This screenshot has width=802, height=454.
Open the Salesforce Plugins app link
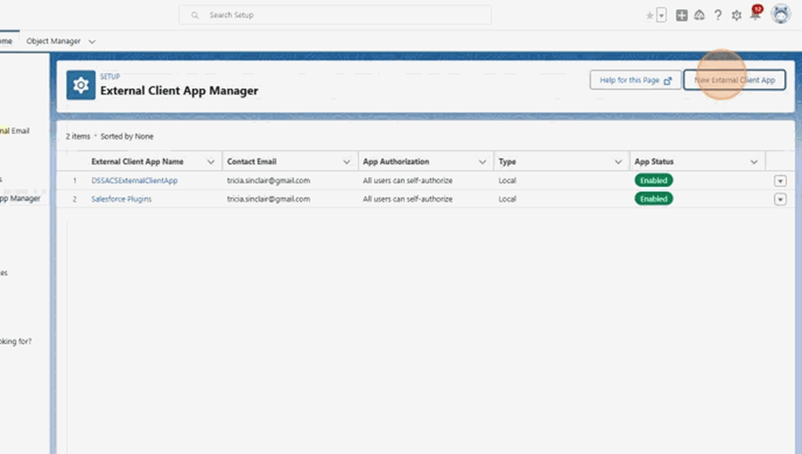(x=121, y=199)
